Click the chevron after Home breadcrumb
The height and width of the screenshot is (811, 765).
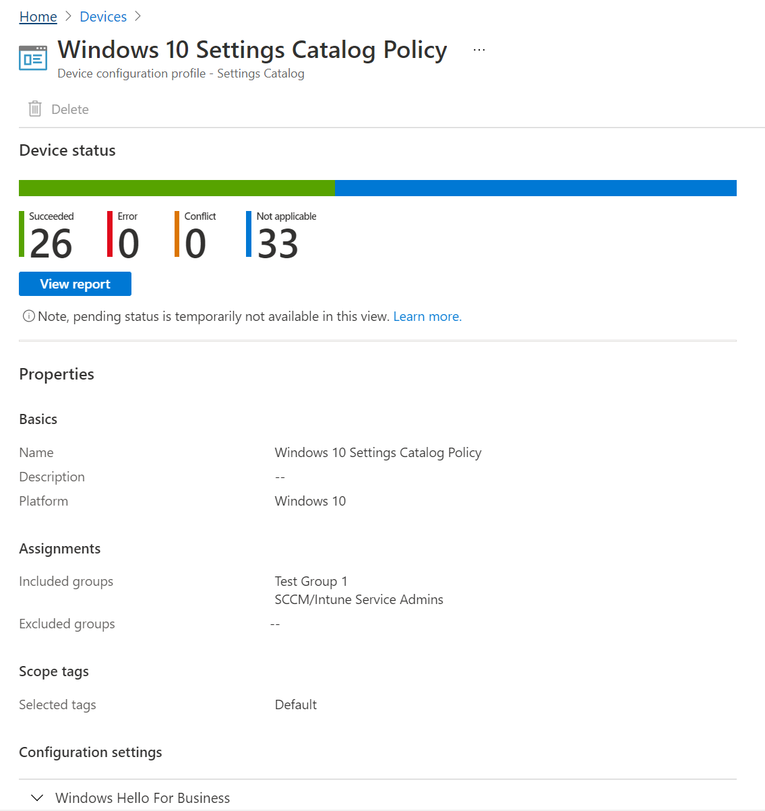(68, 16)
